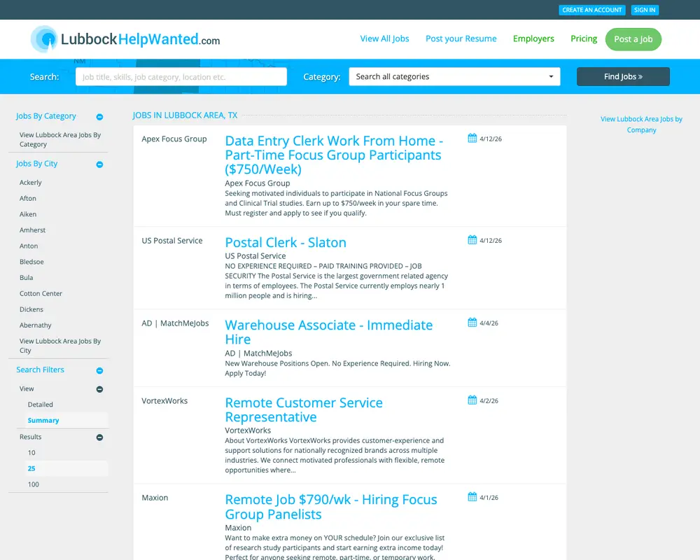
Task: Select the Summary view option
Action: (x=43, y=420)
